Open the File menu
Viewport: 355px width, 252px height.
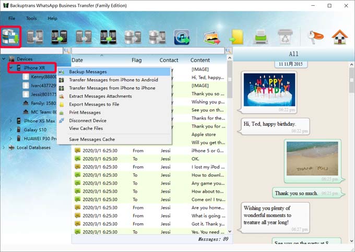(x=12, y=18)
